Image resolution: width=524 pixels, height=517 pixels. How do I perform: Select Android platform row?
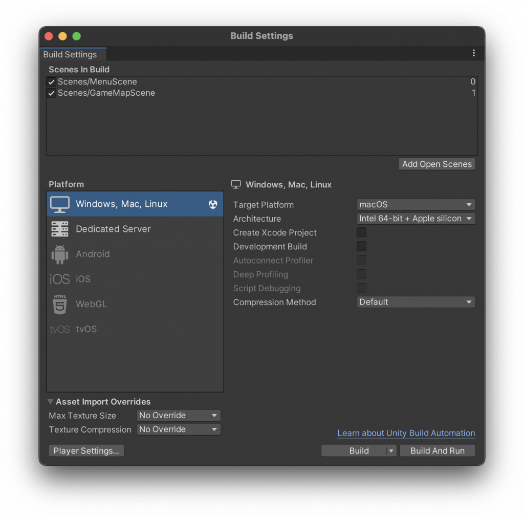click(135, 254)
